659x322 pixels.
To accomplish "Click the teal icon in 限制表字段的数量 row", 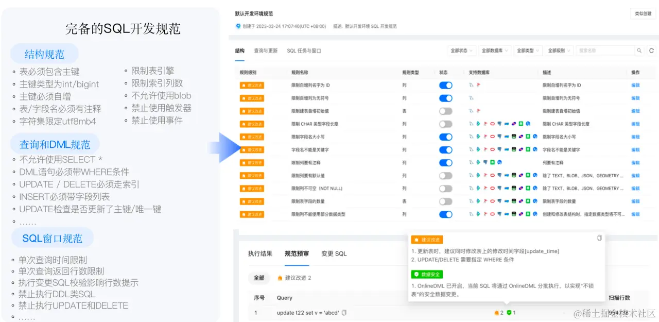I will [478, 201].
